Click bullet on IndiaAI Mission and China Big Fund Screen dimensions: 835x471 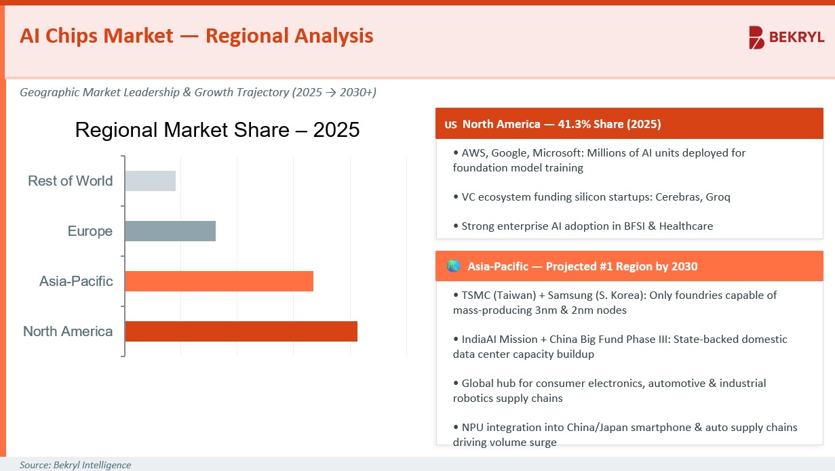pyautogui.click(x=620, y=346)
